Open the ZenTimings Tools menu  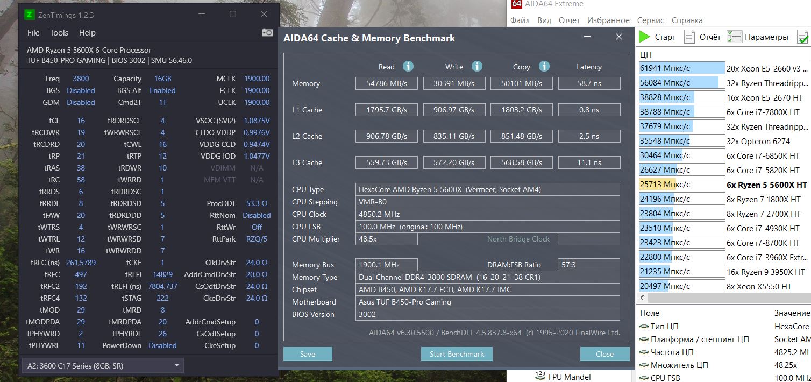59,33
